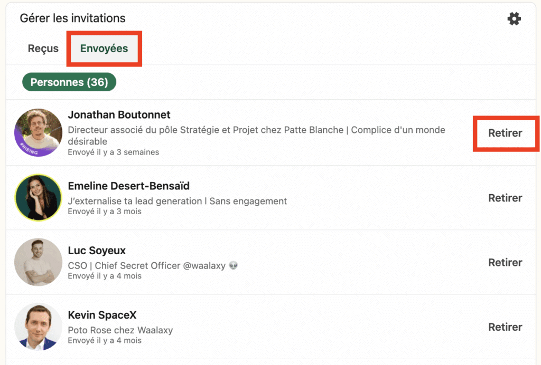Switch to the Reçus tab
The height and width of the screenshot is (365, 541).
[x=43, y=49]
